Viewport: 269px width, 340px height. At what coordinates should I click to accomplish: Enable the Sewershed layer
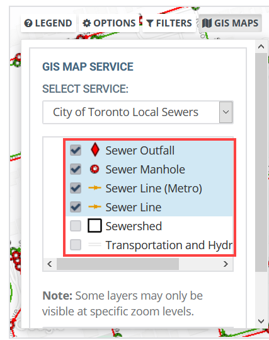click(76, 226)
